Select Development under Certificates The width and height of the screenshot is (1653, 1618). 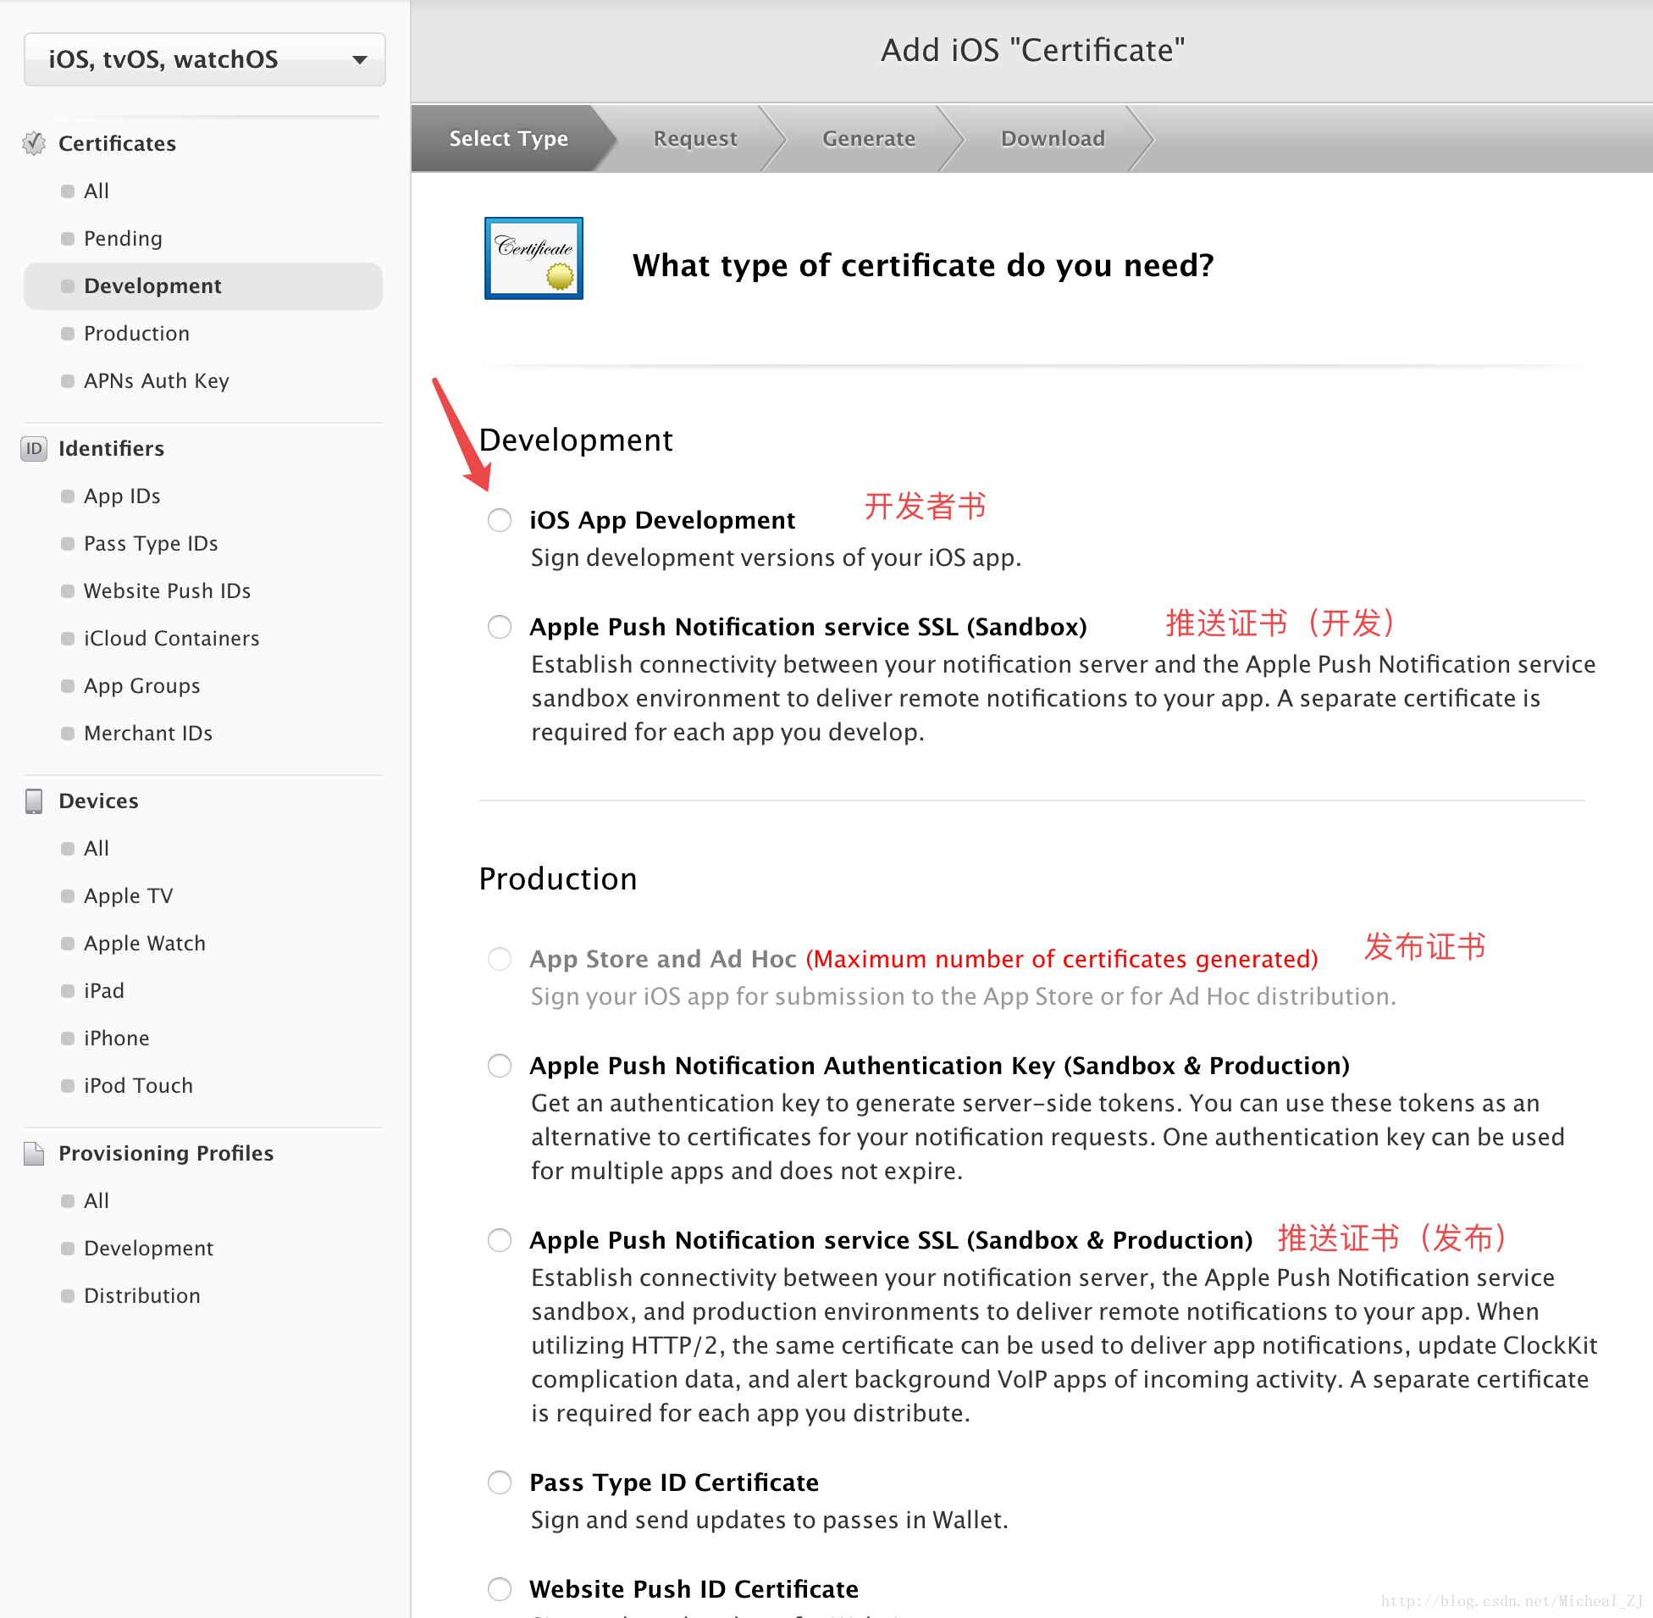pyautogui.click(x=203, y=286)
